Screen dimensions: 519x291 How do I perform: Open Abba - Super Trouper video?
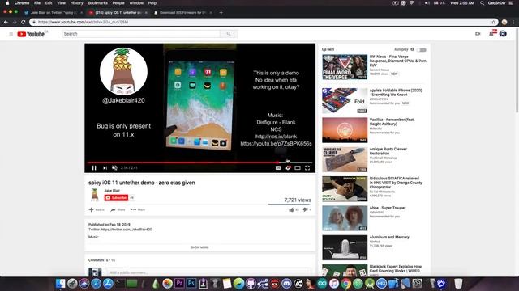click(388, 208)
